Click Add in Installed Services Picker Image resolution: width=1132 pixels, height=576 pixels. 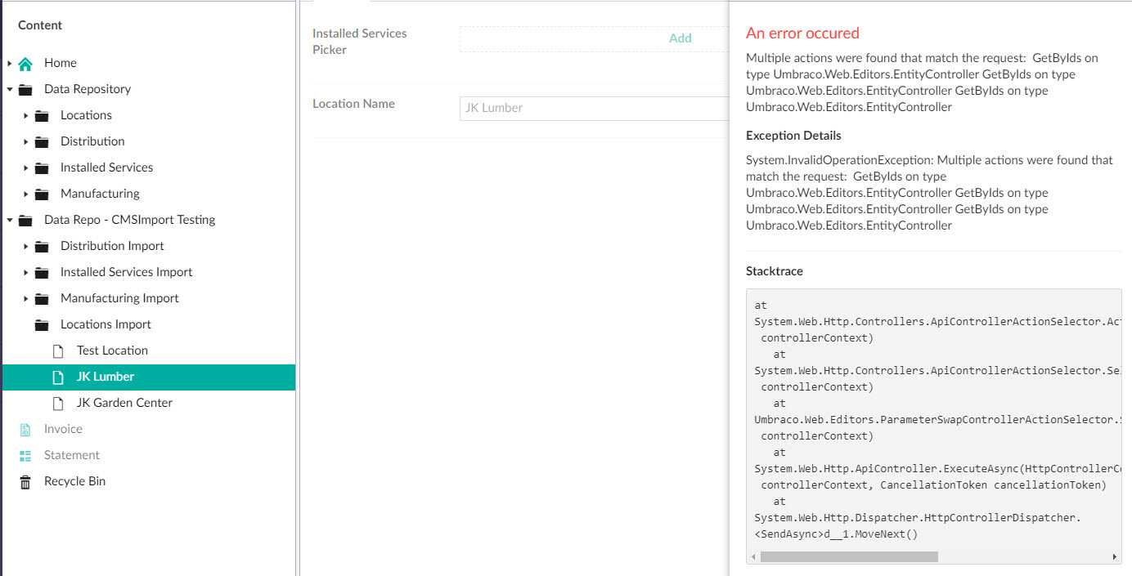point(680,38)
